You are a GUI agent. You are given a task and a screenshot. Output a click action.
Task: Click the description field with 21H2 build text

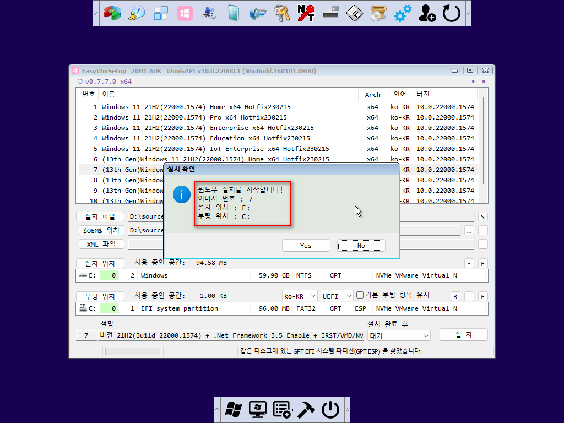(231, 335)
